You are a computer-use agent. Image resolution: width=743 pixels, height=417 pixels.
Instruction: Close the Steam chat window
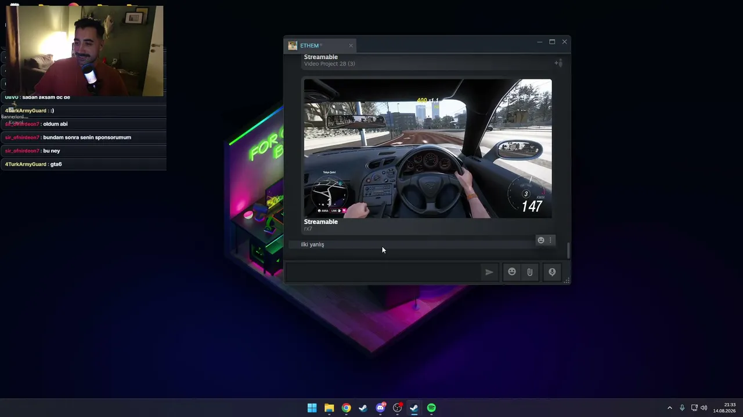click(x=564, y=42)
